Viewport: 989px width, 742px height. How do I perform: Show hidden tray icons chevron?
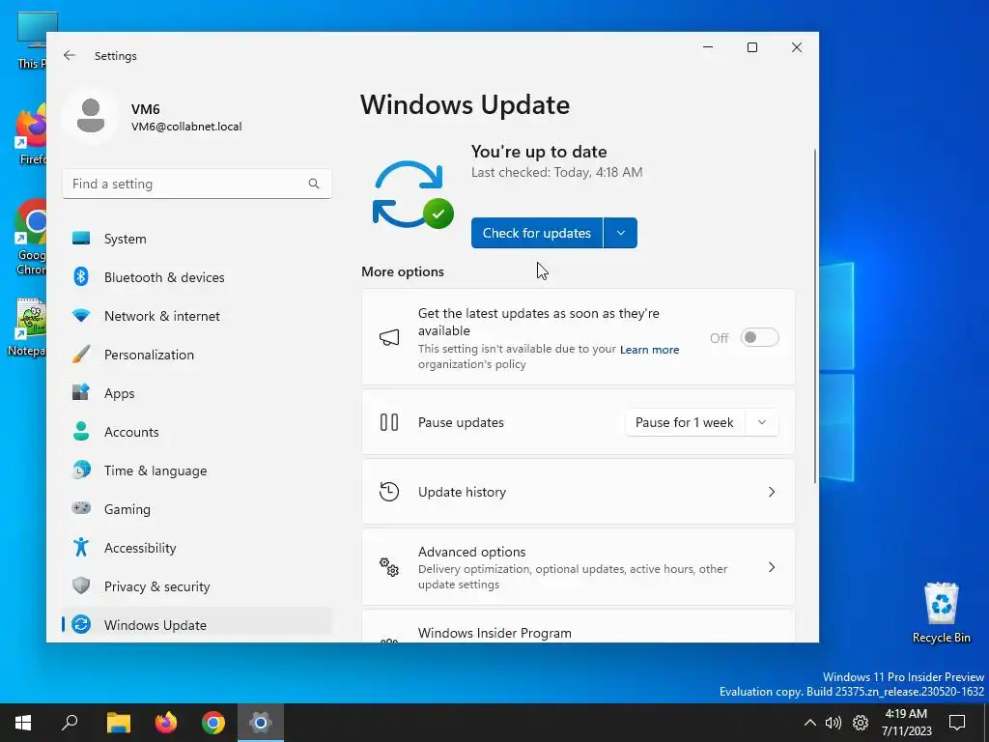(810, 723)
